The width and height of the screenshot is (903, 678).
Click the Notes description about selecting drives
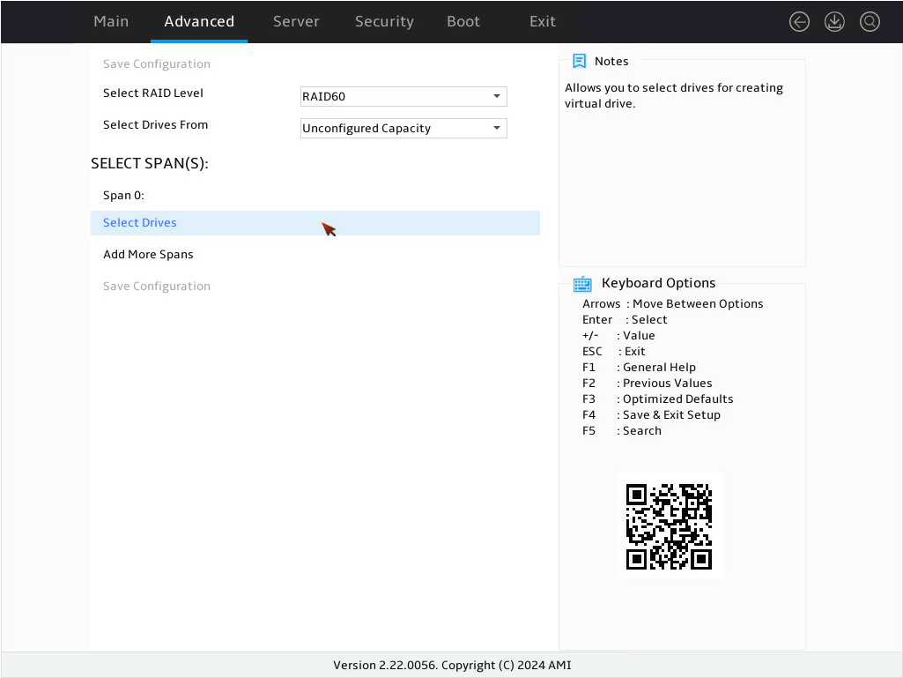point(674,96)
